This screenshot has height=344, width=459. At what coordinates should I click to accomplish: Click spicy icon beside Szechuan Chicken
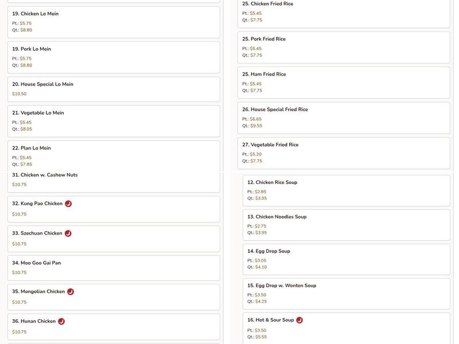[x=68, y=233]
